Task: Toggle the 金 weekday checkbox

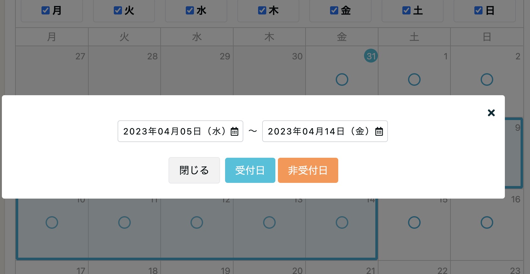Action: click(334, 10)
